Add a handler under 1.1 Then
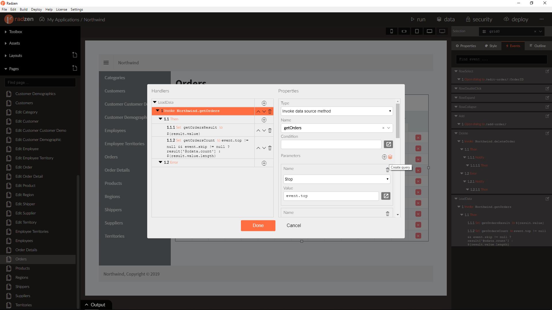552x310 pixels. tap(264, 120)
